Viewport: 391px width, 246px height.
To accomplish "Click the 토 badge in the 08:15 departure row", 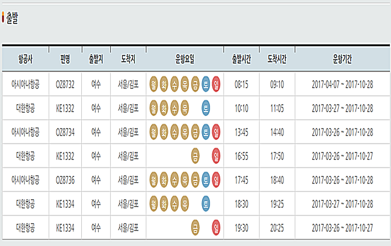I will (206, 85).
